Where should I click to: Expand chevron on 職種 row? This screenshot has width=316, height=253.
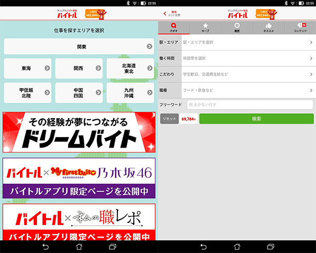311,90
